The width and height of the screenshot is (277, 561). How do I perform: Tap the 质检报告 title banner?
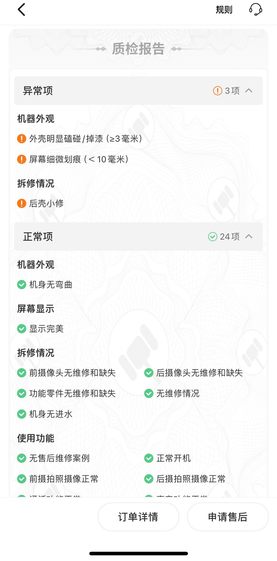point(138,49)
